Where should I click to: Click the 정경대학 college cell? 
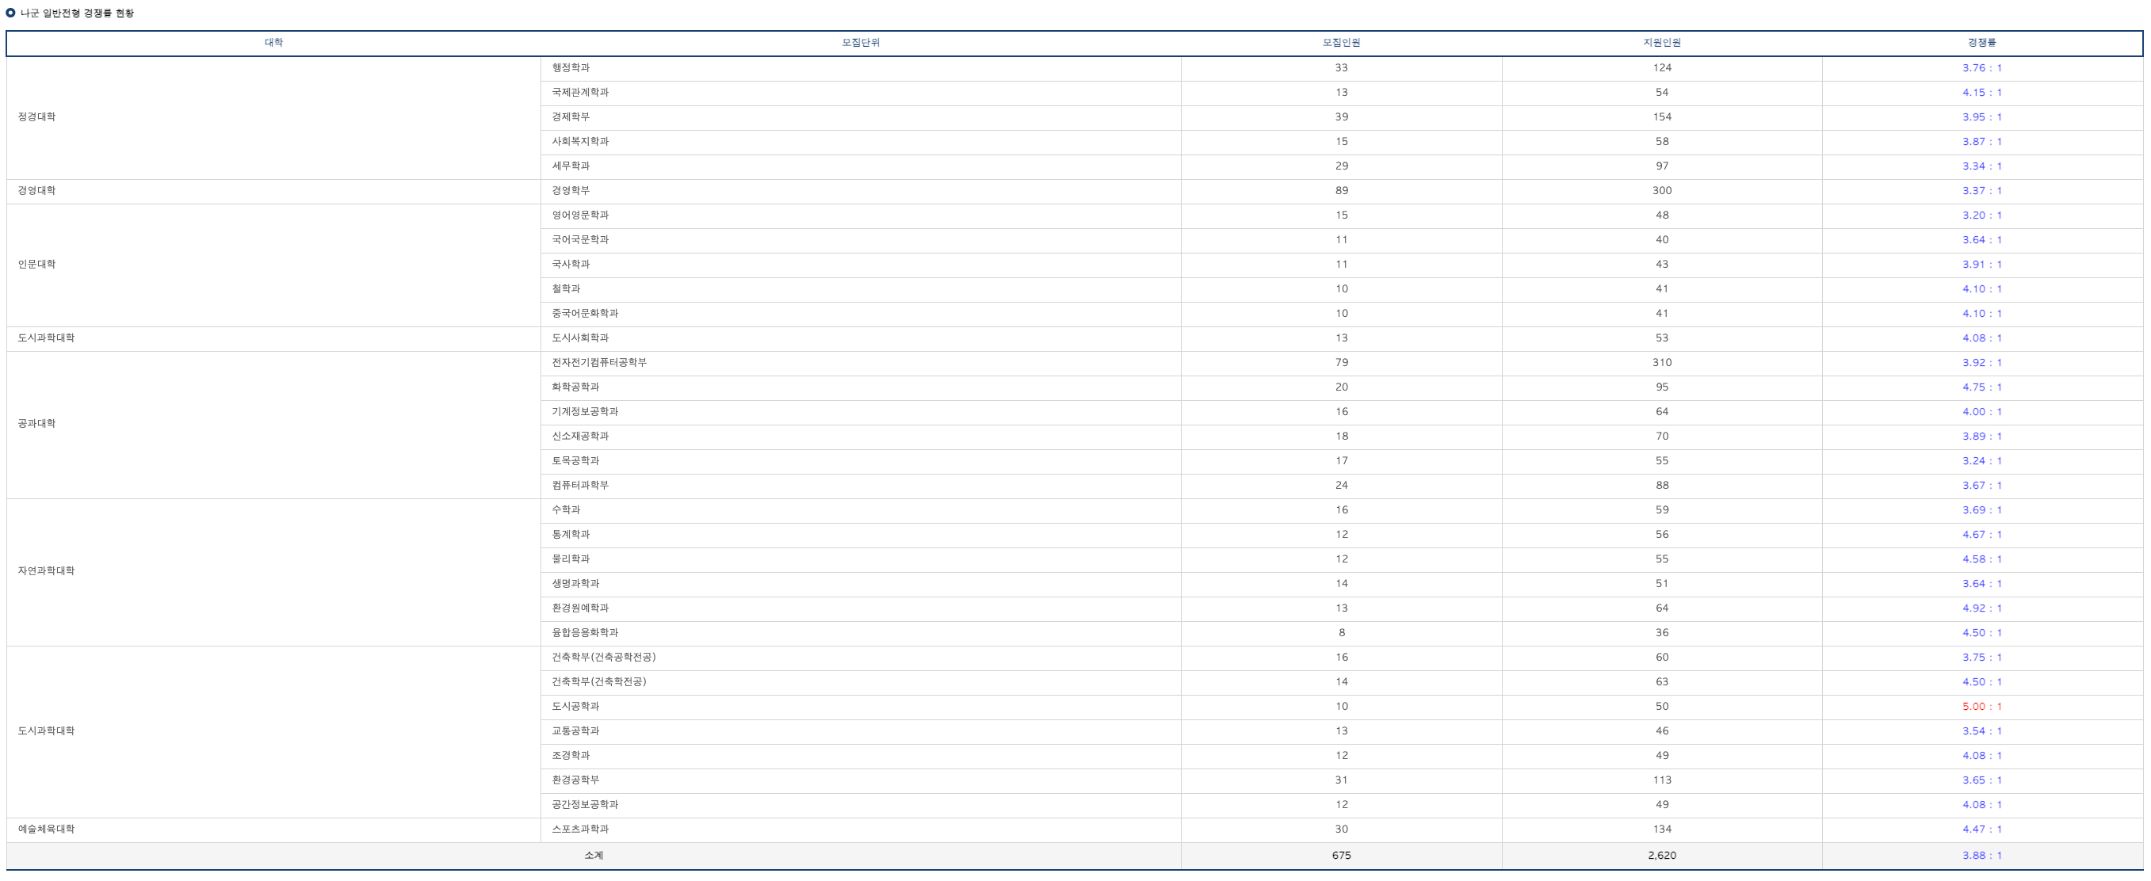pyautogui.click(x=36, y=117)
